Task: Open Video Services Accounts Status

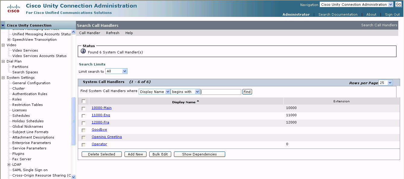Action: pos(39,56)
